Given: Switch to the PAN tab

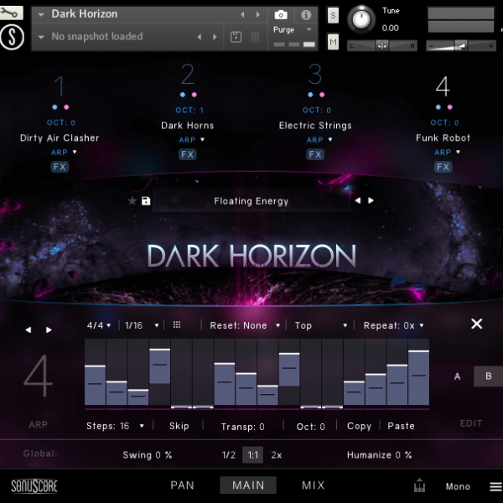Looking at the screenshot, I should tap(182, 485).
